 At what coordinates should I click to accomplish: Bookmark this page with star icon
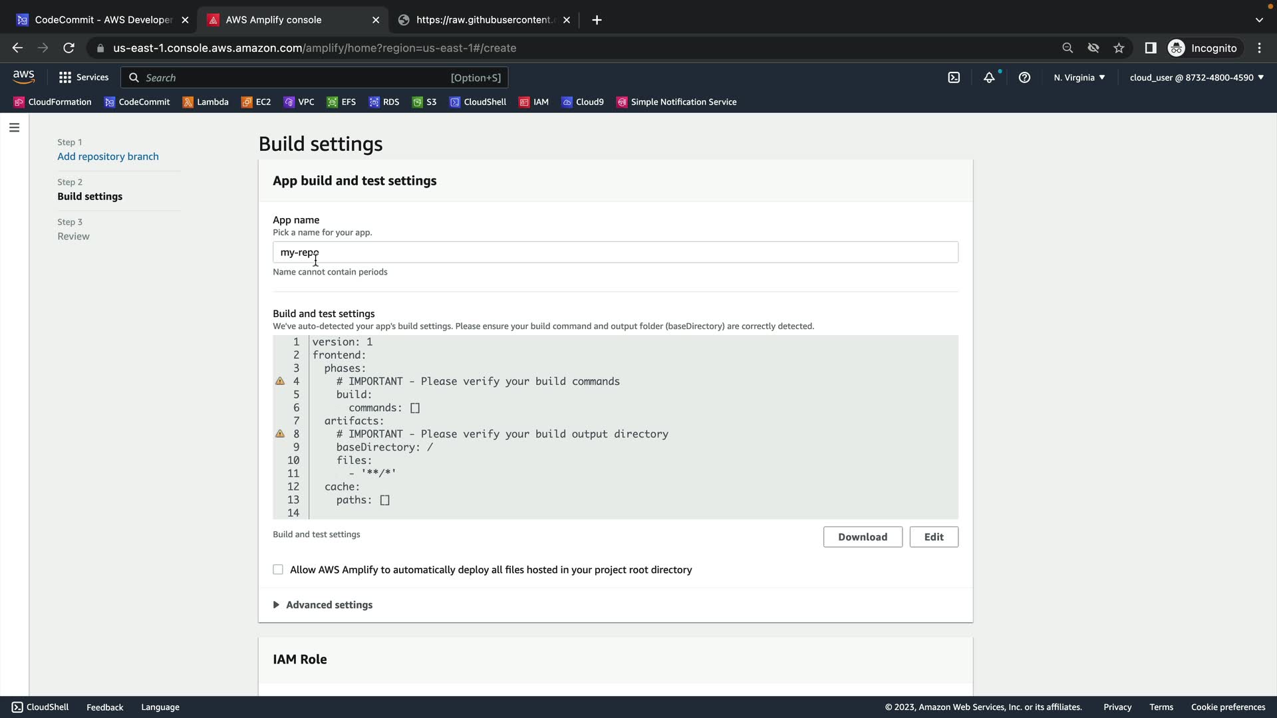tap(1119, 48)
